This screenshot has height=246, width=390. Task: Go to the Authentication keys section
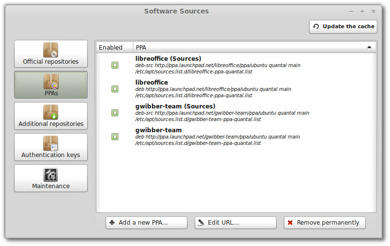coord(51,147)
